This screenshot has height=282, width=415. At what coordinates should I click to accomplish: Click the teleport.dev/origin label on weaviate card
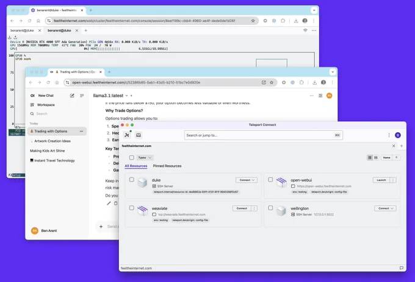190,220
